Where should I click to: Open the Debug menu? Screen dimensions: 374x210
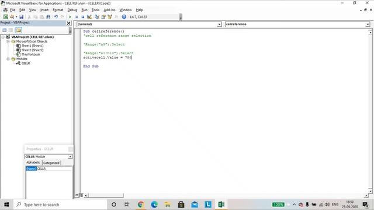coord(72,10)
